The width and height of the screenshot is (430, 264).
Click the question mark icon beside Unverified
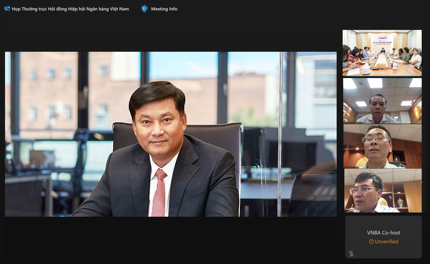(x=371, y=242)
